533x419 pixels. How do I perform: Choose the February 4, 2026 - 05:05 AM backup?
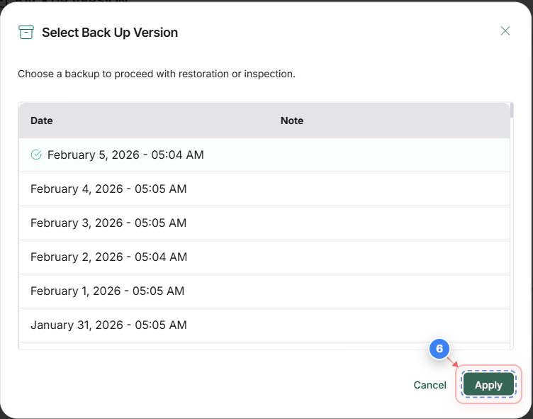coord(264,189)
